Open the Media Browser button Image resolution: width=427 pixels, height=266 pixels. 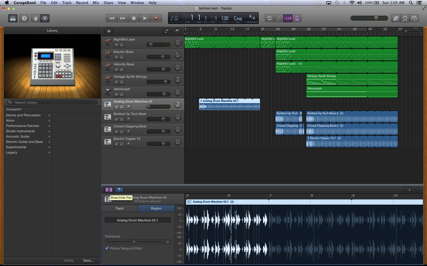click(414, 18)
